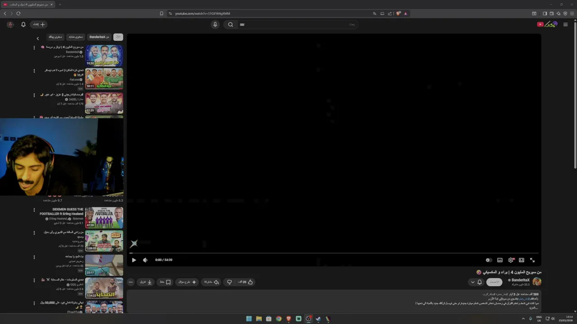
Task: Subscribe to the BanderitaX channel
Action: click(x=495, y=282)
